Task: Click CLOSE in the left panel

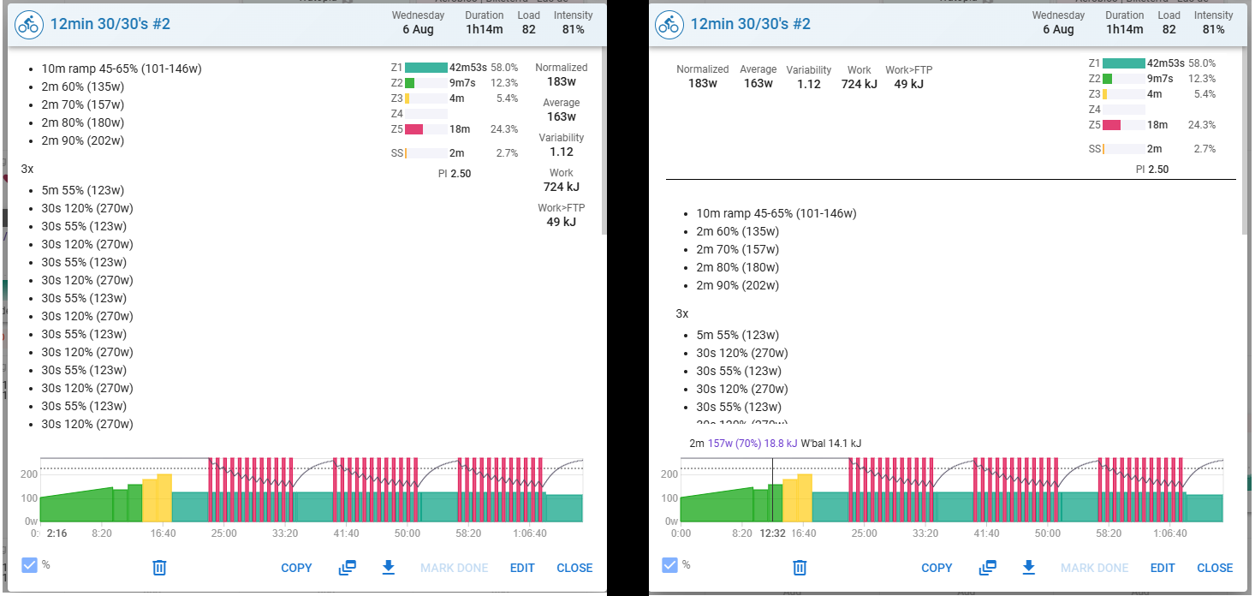Action: 574,568
